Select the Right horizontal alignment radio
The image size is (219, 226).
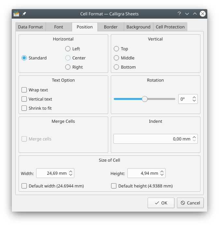68,67
